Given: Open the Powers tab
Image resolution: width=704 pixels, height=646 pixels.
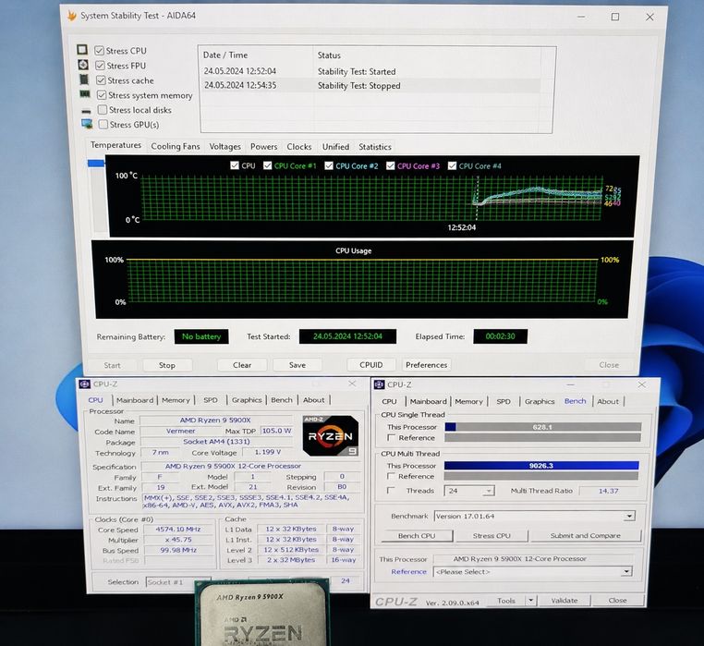Looking at the screenshot, I should [x=263, y=146].
